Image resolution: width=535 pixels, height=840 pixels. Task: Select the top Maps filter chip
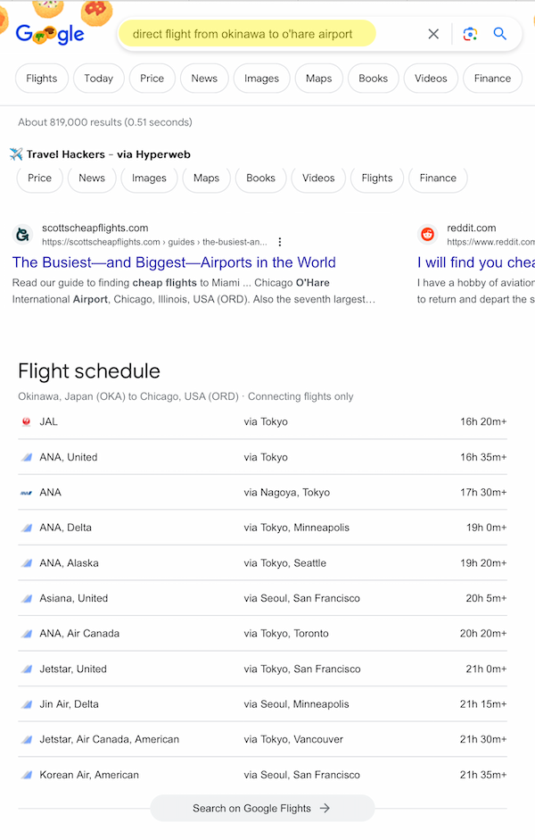(319, 79)
